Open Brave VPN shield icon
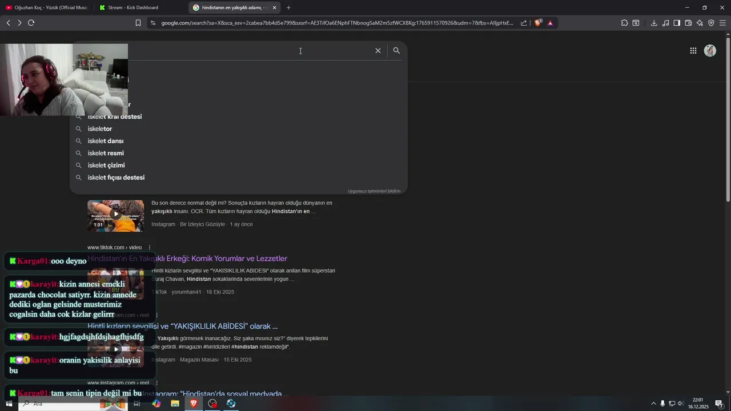The image size is (731, 411). [711, 23]
